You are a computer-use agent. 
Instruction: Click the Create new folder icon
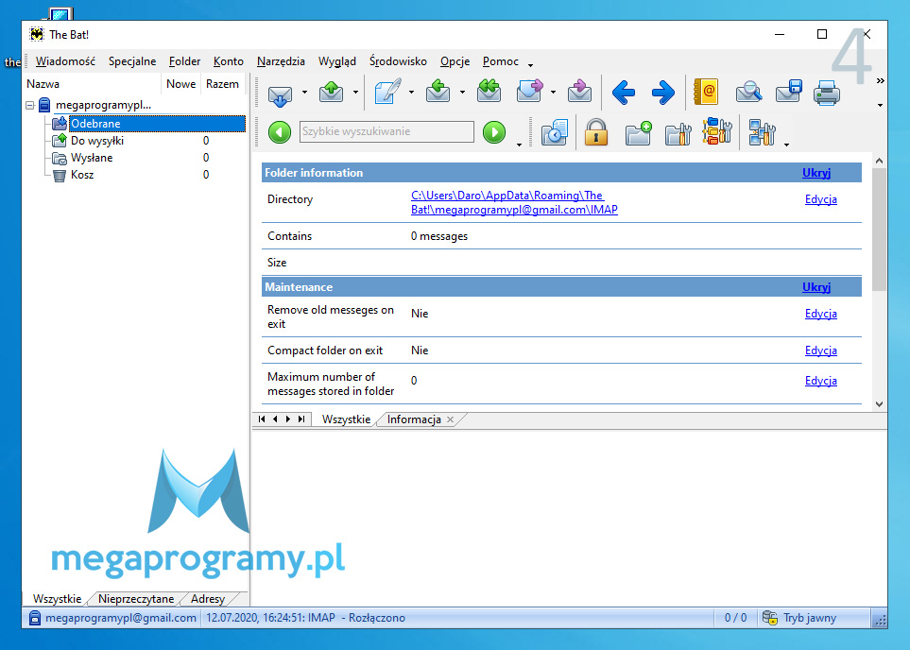tap(639, 133)
